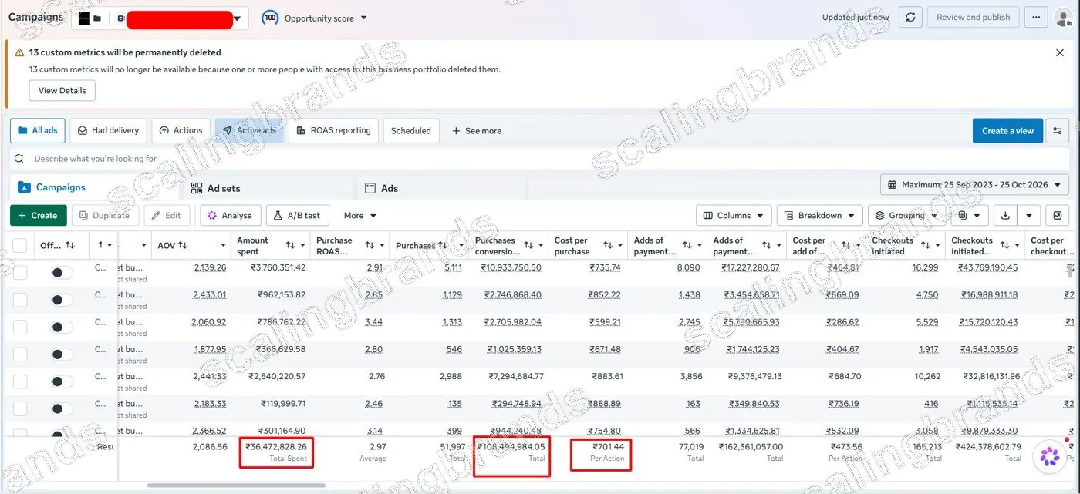Screen dimensions: 1080x494
Task: Click Review and publish button
Action: (x=974, y=17)
